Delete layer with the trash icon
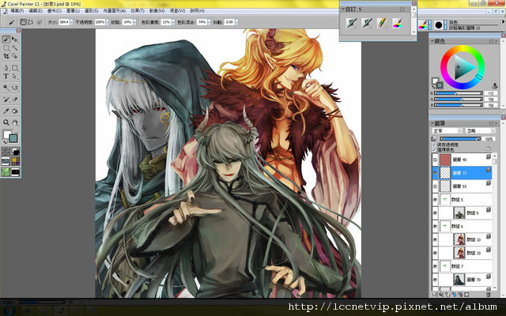The width and height of the screenshot is (506, 316). 488,295
